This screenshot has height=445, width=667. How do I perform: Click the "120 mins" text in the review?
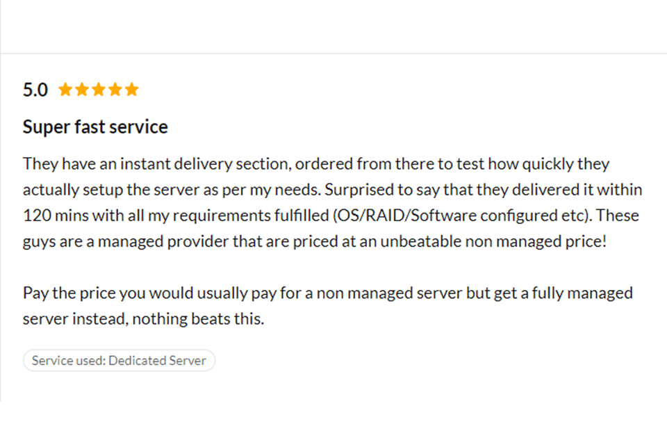click(x=51, y=215)
